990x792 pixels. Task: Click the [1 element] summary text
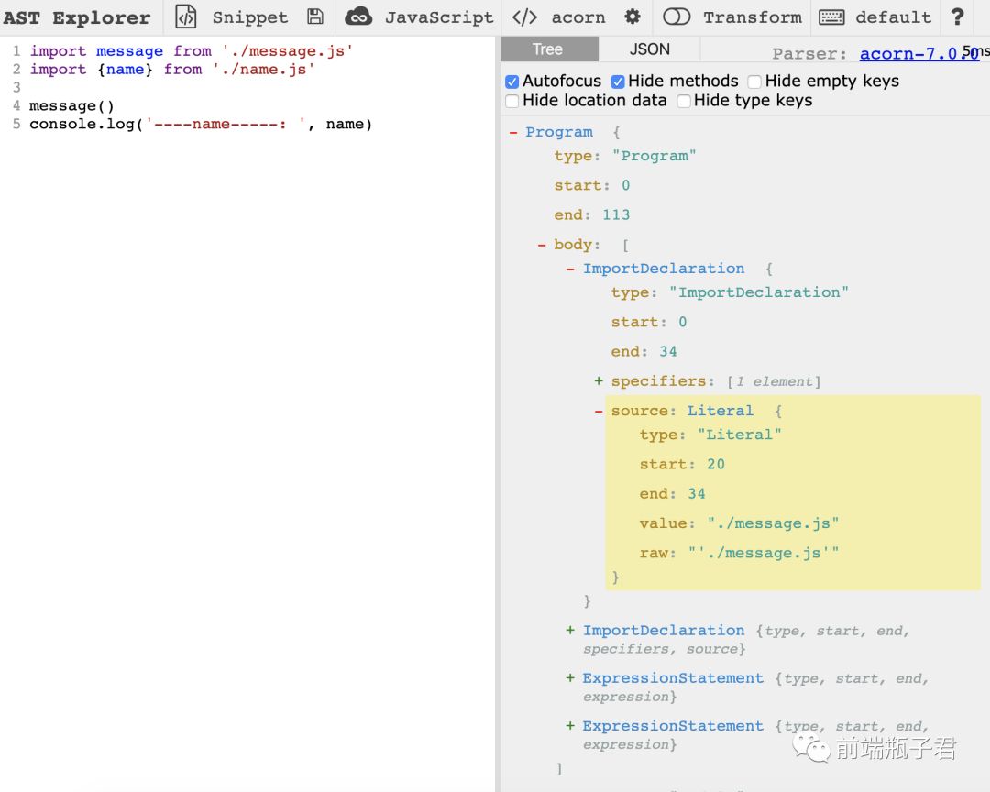click(774, 381)
